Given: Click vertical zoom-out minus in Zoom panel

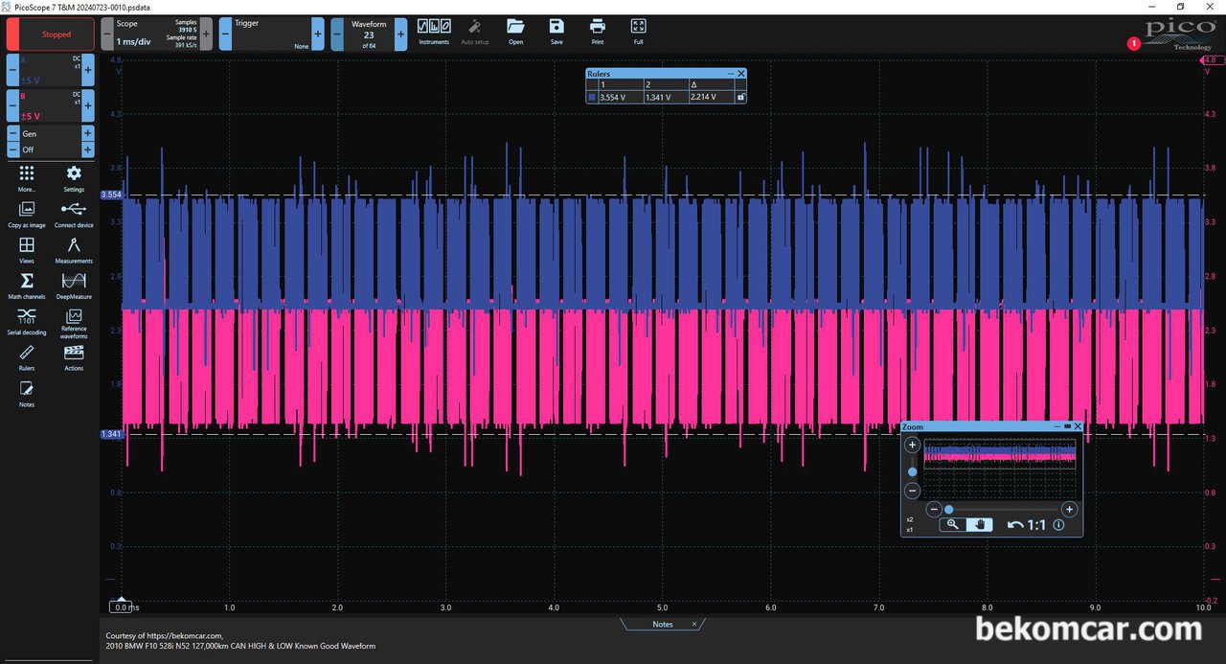Looking at the screenshot, I should [x=912, y=491].
